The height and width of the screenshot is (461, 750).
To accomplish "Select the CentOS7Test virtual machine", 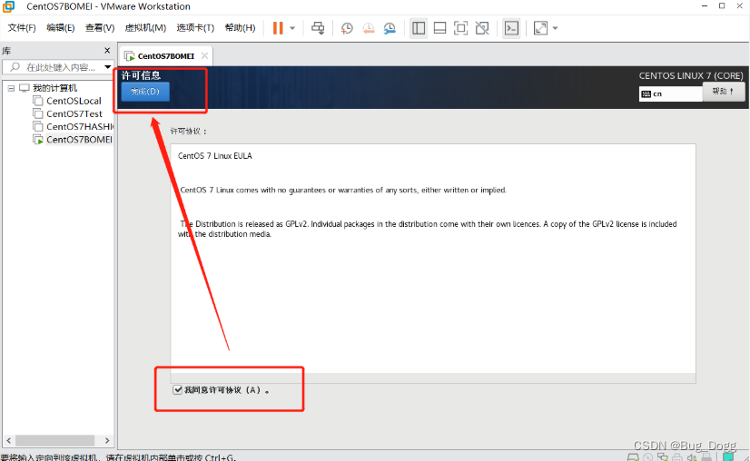I will (x=74, y=113).
